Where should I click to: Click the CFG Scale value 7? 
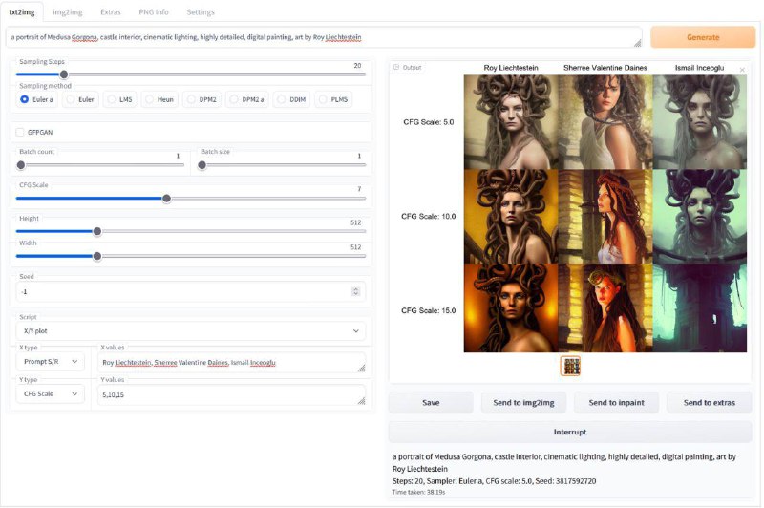tap(359, 189)
